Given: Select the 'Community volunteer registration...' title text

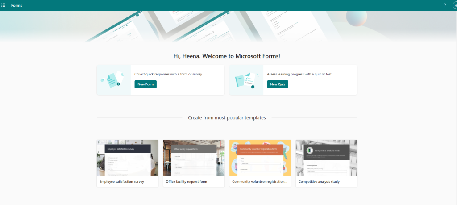Looking at the screenshot, I should pos(259,182).
